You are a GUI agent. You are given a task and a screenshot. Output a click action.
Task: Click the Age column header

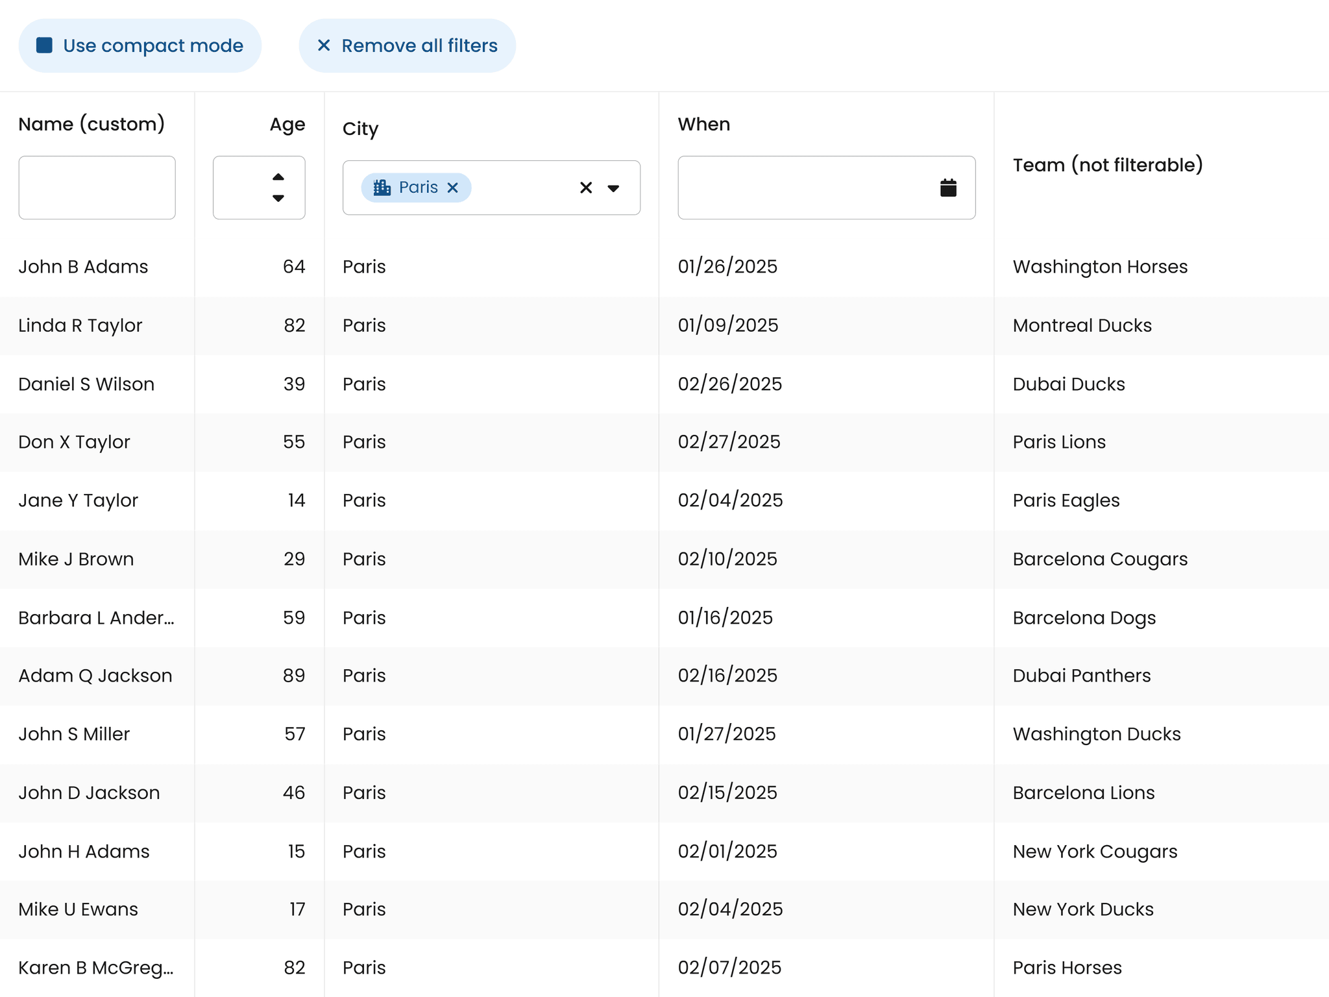point(287,124)
